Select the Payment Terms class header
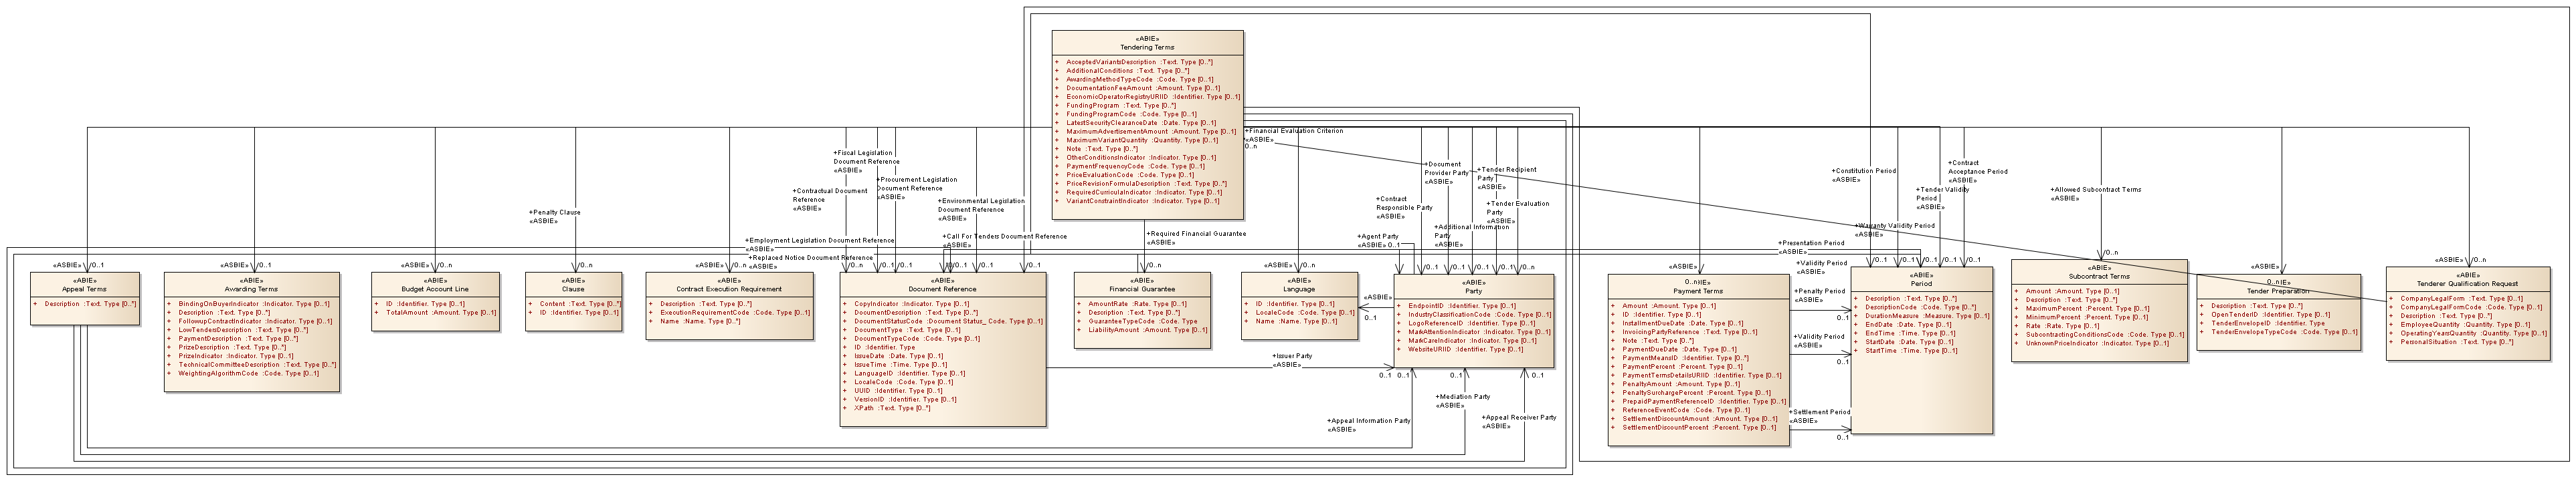 (1698, 291)
